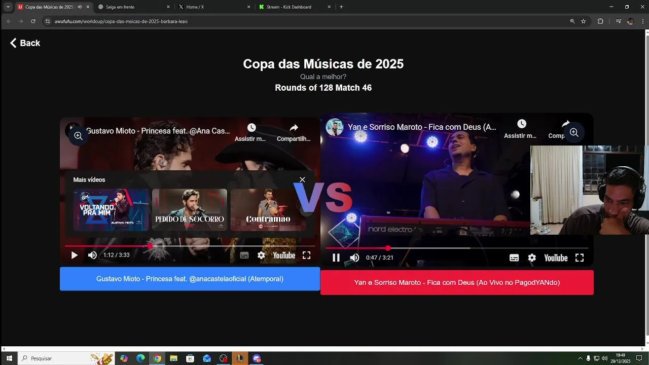Open page zoom control in address bar
649x365 pixels.
(x=572, y=21)
